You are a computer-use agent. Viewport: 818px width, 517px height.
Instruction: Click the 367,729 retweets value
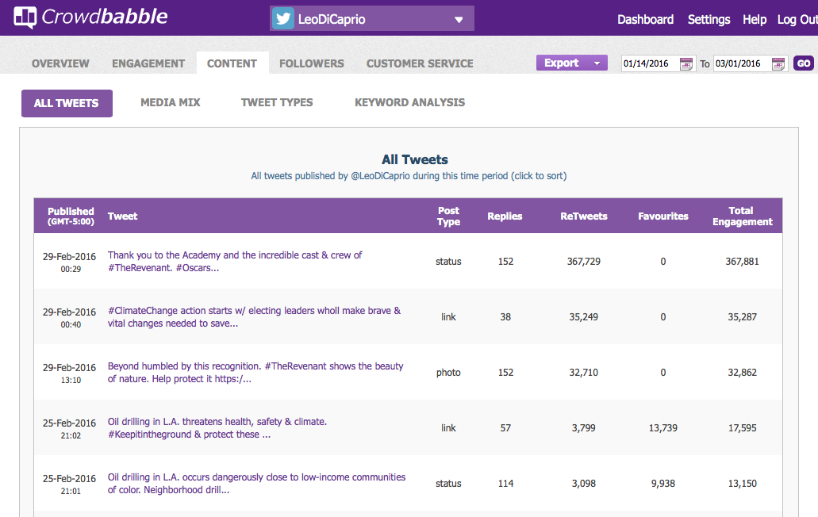(584, 262)
